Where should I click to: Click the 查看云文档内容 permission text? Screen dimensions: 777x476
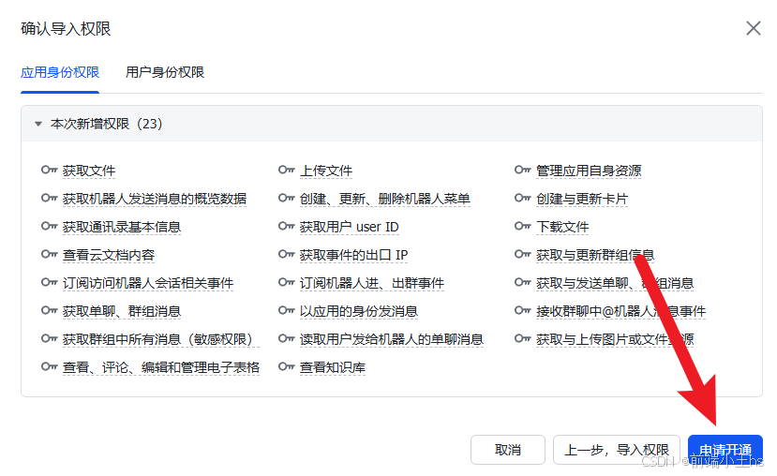[x=109, y=256]
